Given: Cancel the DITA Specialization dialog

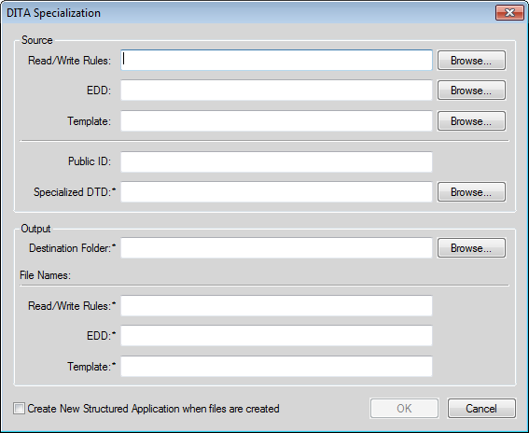Looking at the screenshot, I should 481,409.
